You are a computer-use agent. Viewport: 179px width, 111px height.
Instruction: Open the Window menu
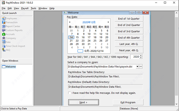click(x=43, y=8)
